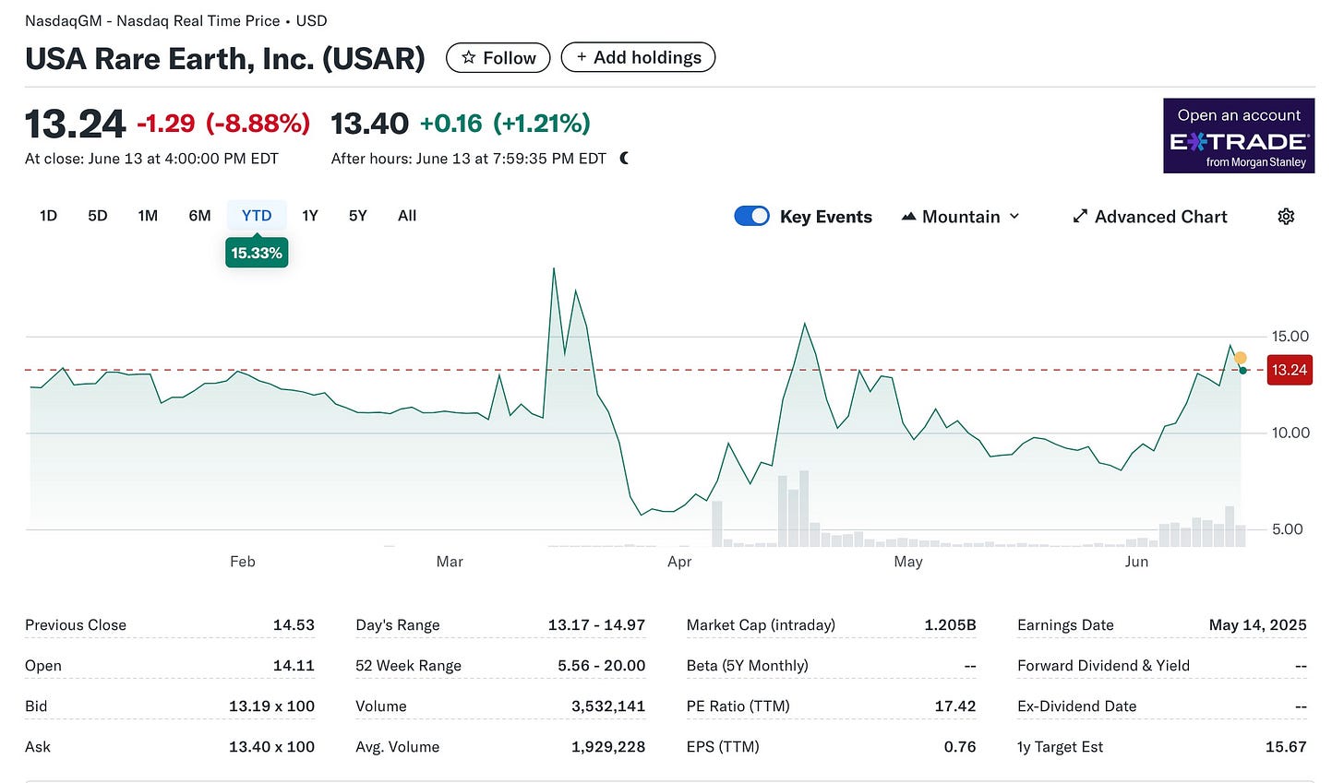Click the Volume value 3,532,141
Viewport: 1344px width, 783px height.
[608, 706]
